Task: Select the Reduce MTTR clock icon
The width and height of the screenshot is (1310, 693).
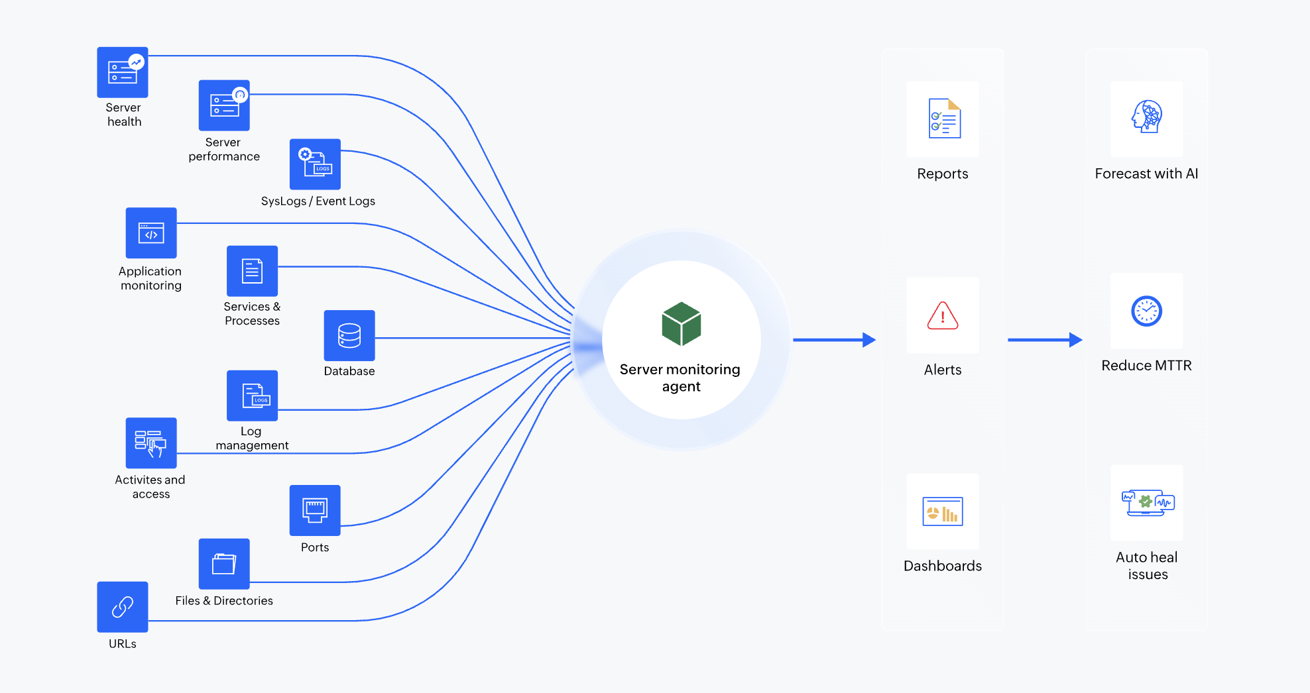Action: point(1147,311)
